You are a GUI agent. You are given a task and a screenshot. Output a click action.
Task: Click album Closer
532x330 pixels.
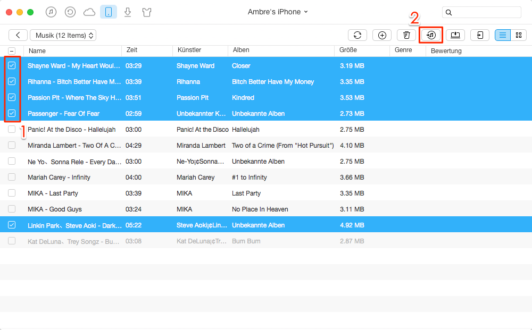[241, 66]
